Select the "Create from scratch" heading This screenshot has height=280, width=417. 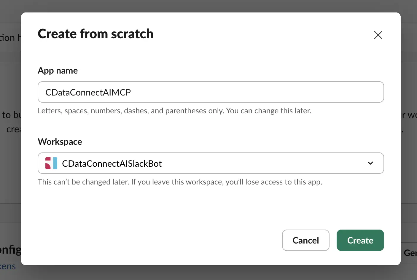point(96,34)
